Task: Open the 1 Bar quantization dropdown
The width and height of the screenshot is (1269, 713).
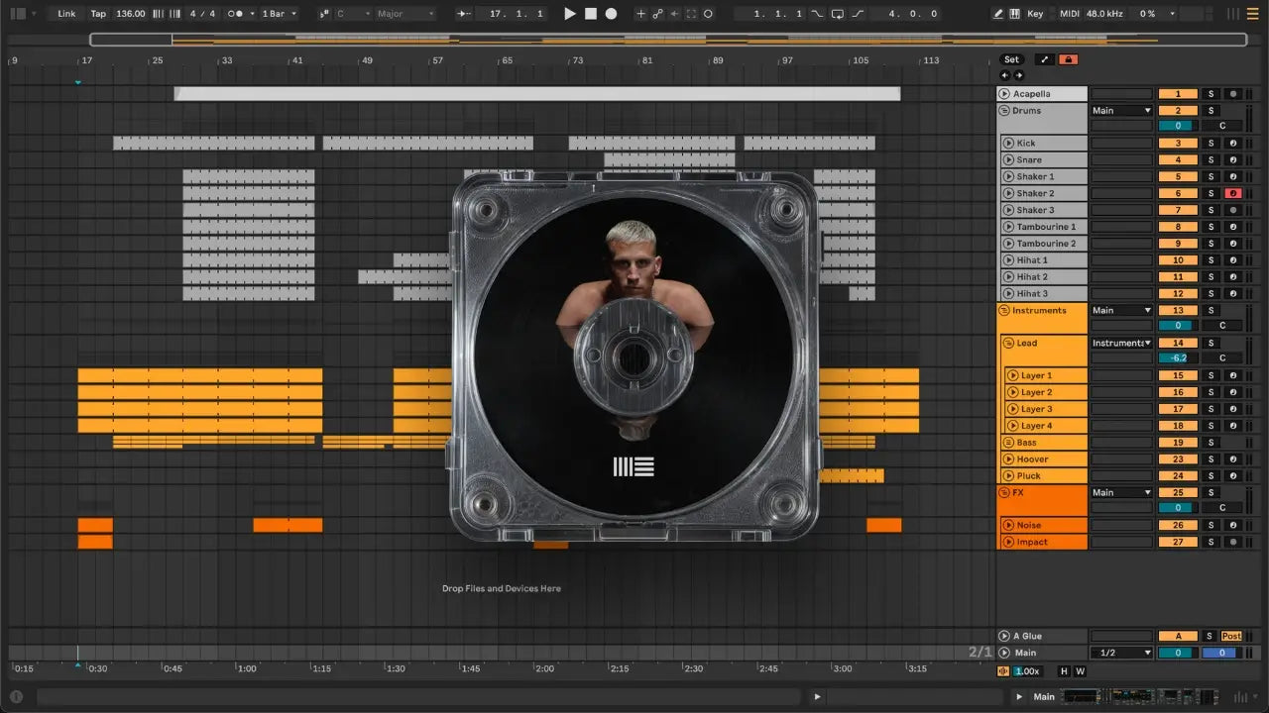Action: pos(279,14)
